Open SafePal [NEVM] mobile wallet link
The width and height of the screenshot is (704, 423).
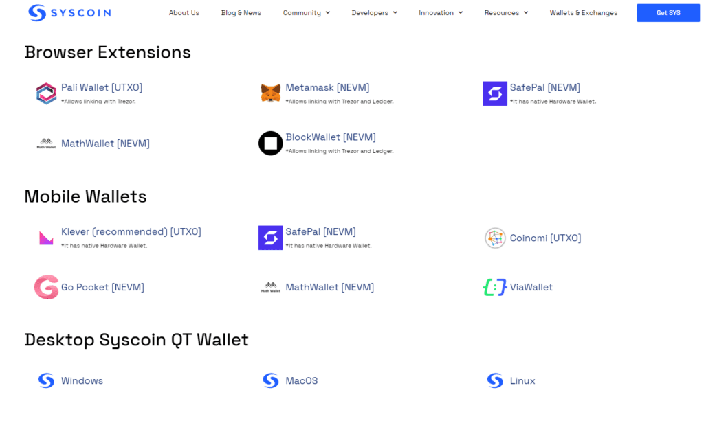point(320,232)
